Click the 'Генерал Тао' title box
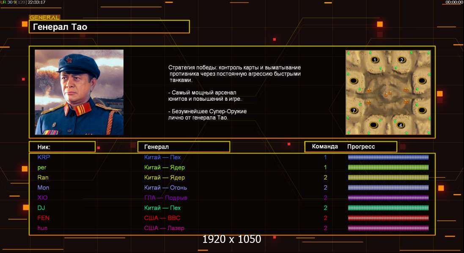Viewport: 464px width, 253px height. (x=109, y=27)
